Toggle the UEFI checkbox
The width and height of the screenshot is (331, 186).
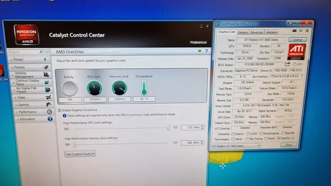(294, 65)
